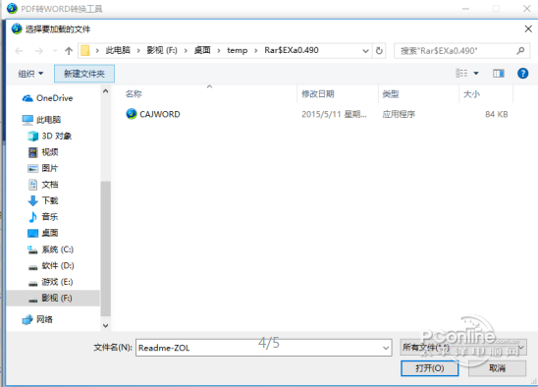Screen dimensions: 538x387
Task: Click the 84 KB size cell
Action: (497, 114)
